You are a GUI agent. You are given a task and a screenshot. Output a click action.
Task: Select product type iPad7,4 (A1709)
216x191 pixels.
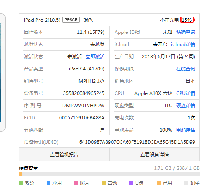87,69
